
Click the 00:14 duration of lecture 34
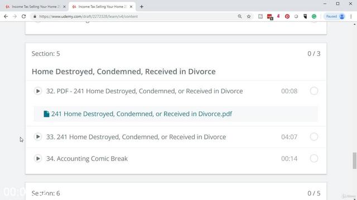coord(289,159)
